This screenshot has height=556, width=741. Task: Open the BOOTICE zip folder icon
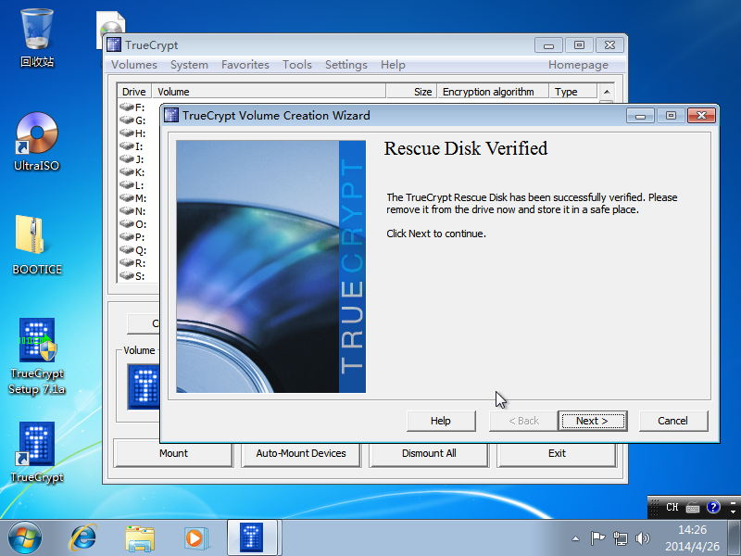click(37, 245)
